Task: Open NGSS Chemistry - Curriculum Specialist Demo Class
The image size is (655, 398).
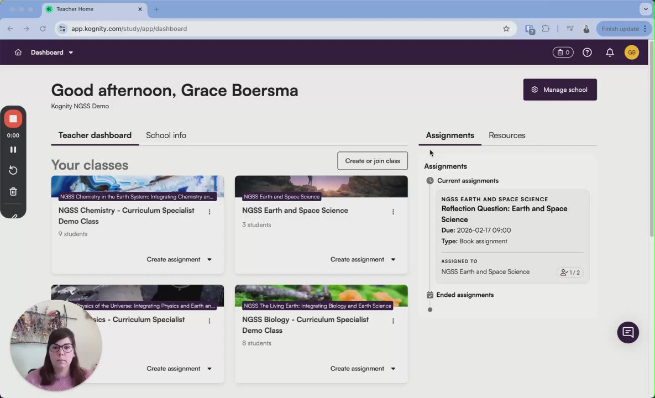Action: (126, 216)
